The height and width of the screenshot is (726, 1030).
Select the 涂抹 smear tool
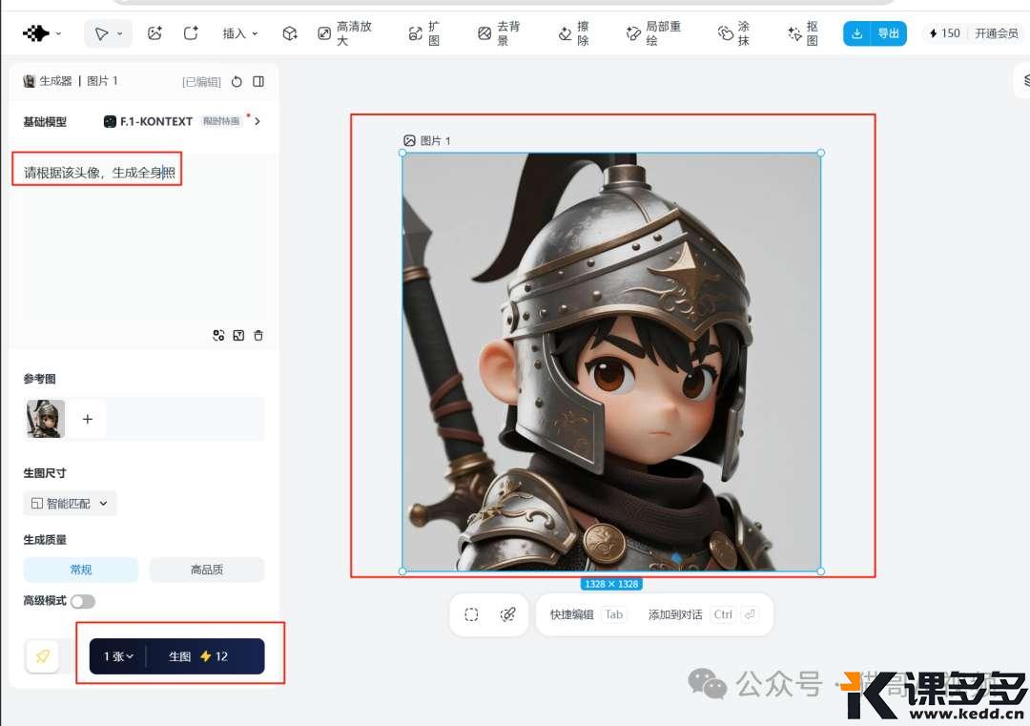coord(733,33)
